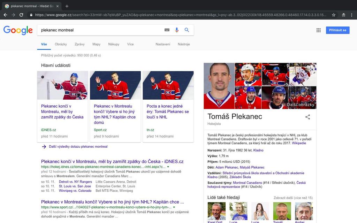The width and height of the screenshot is (357, 223).
Task: Open the Wikipedie link in the description
Action: coord(299,143)
